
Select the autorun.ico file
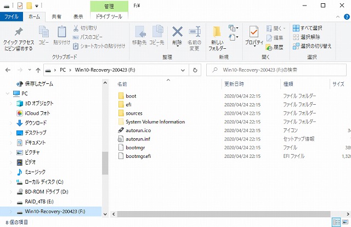pyautogui.click(x=134, y=130)
